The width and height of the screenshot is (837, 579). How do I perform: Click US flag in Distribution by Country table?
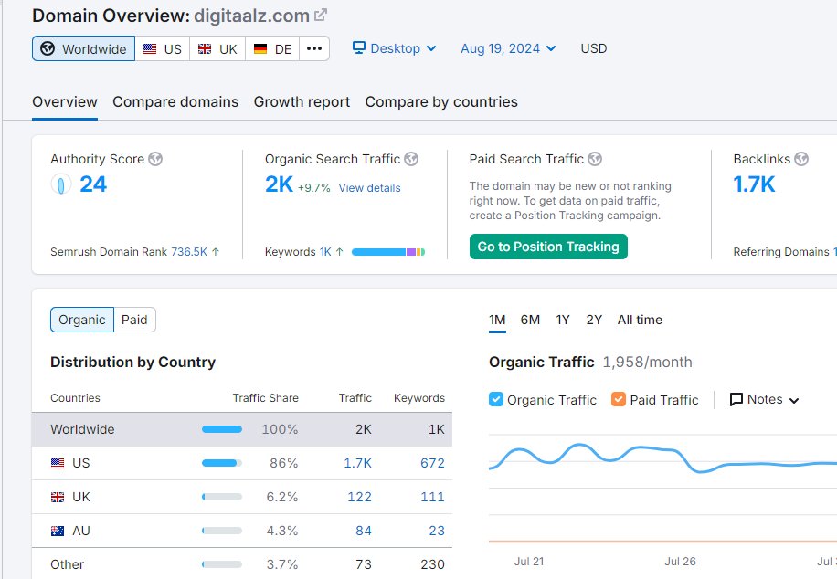tap(58, 463)
